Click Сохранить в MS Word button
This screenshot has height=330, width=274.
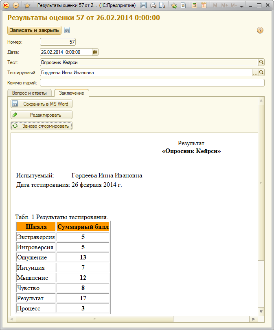42,104
